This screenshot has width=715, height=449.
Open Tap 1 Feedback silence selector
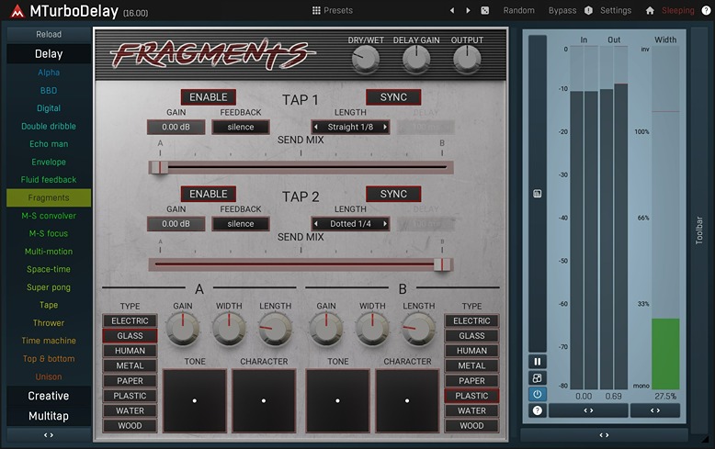pyautogui.click(x=241, y=127)
